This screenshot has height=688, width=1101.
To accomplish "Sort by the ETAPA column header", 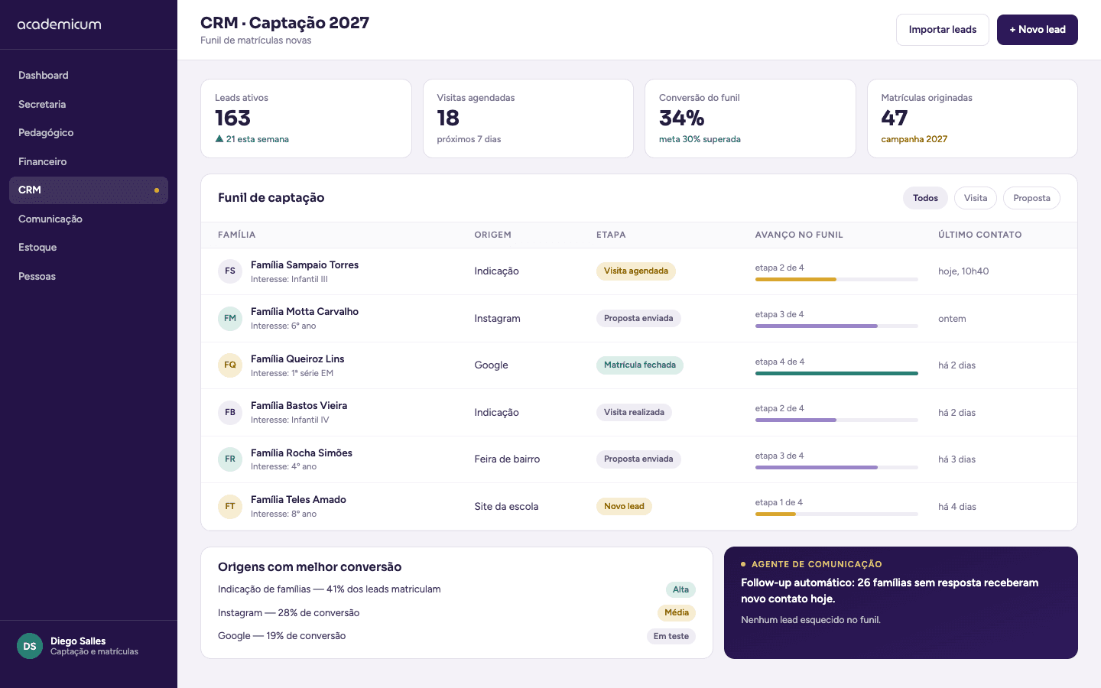I will click(x=611, y=235).
